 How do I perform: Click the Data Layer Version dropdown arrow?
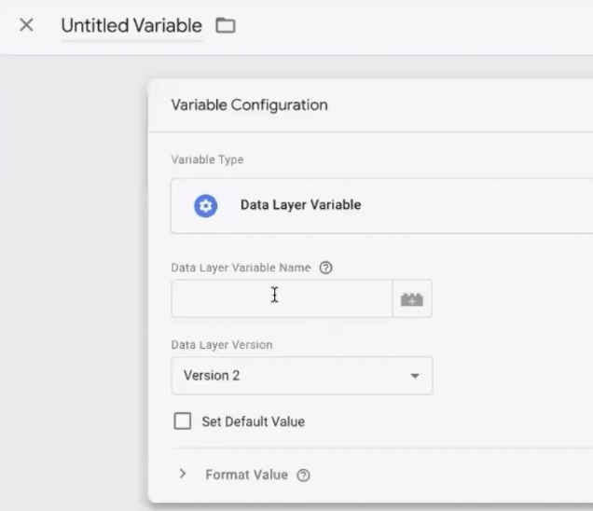[414, 377]
